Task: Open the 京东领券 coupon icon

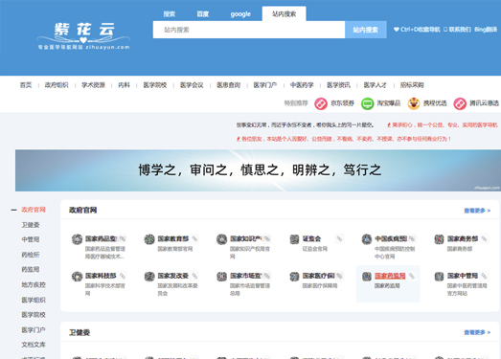Action: point(321,103)
